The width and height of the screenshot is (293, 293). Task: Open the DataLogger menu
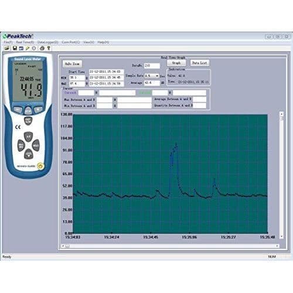(x=48, y=42)
